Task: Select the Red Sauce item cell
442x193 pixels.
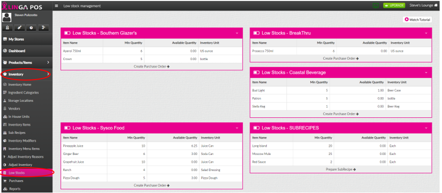Action: pos(272,162)
